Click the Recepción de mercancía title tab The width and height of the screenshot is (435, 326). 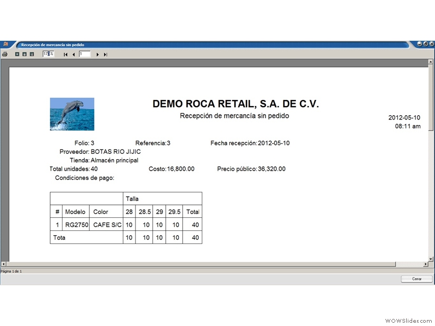(53, 45)
